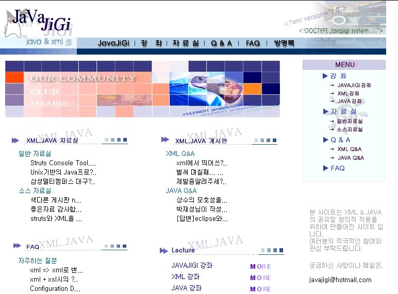Expand the Q & A section in the MENU panel
This screenshot has height=294, width=398.
pos(337,140)
